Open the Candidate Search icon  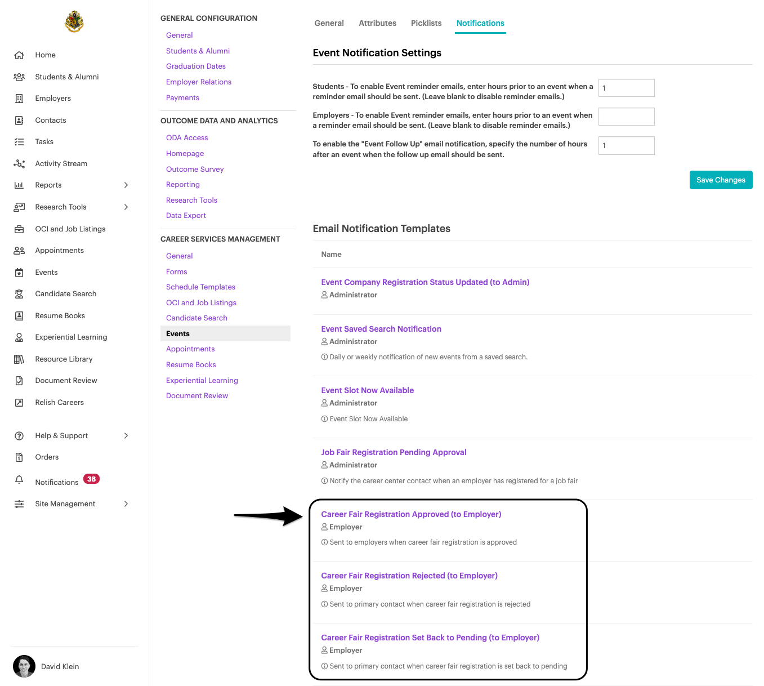click(x=19, y=294)
